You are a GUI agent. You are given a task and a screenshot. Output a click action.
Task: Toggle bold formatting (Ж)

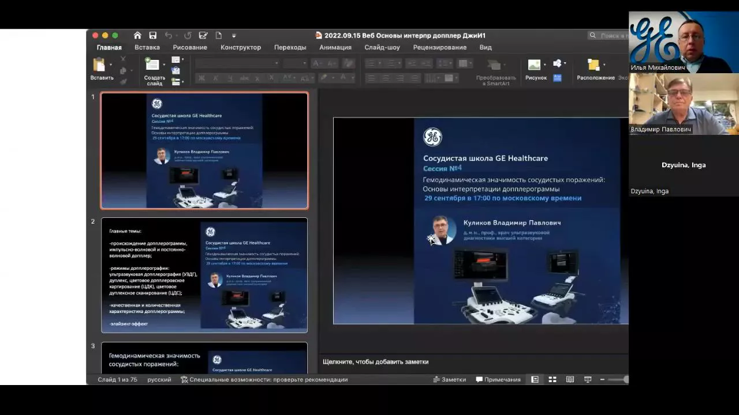pyautogui.click(x=201, y=78)
